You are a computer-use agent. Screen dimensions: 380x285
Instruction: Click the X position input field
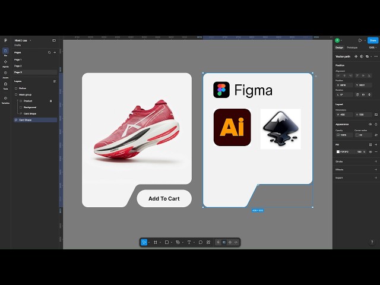click(x=344, y=85)
